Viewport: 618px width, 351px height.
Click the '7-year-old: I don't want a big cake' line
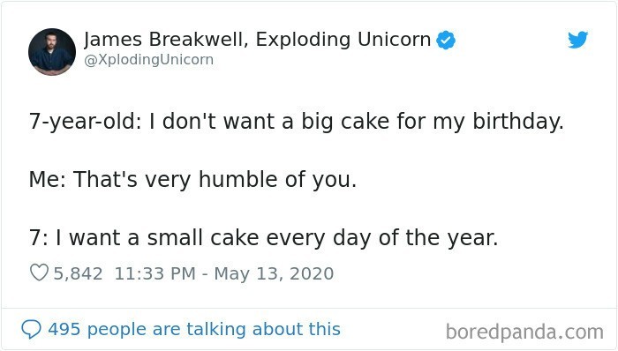point(297,121)
